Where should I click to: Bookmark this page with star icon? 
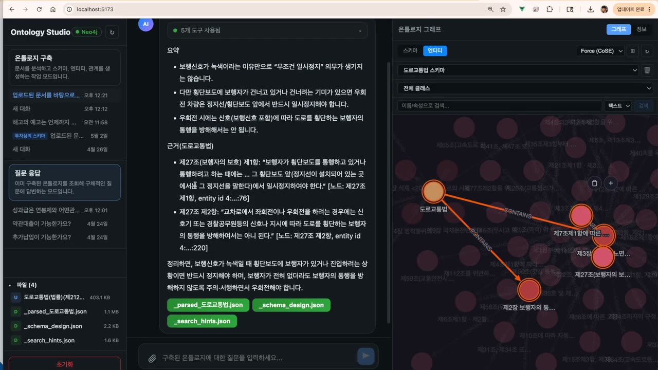[x=503, y=9]
